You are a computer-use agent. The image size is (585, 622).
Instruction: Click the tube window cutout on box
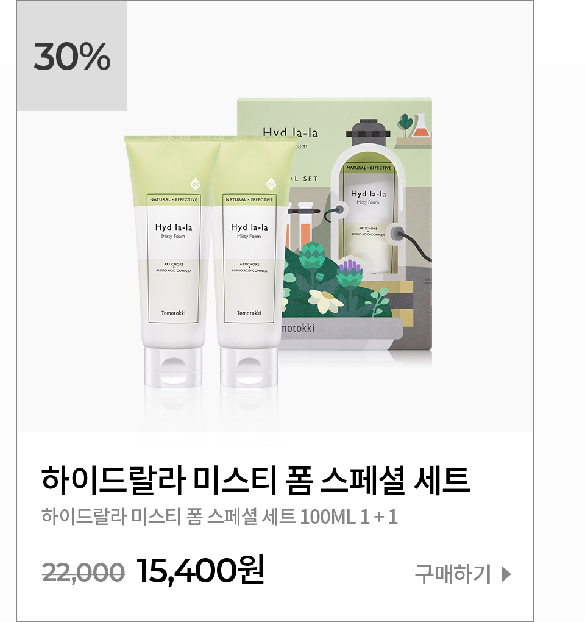(x=368, y=214)
